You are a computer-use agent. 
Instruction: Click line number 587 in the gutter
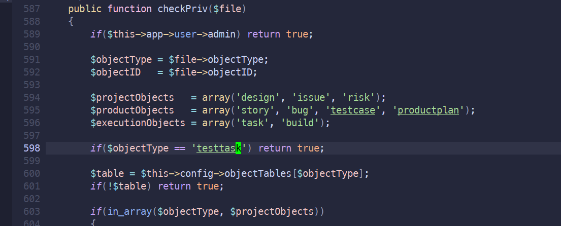coord(32,9)
